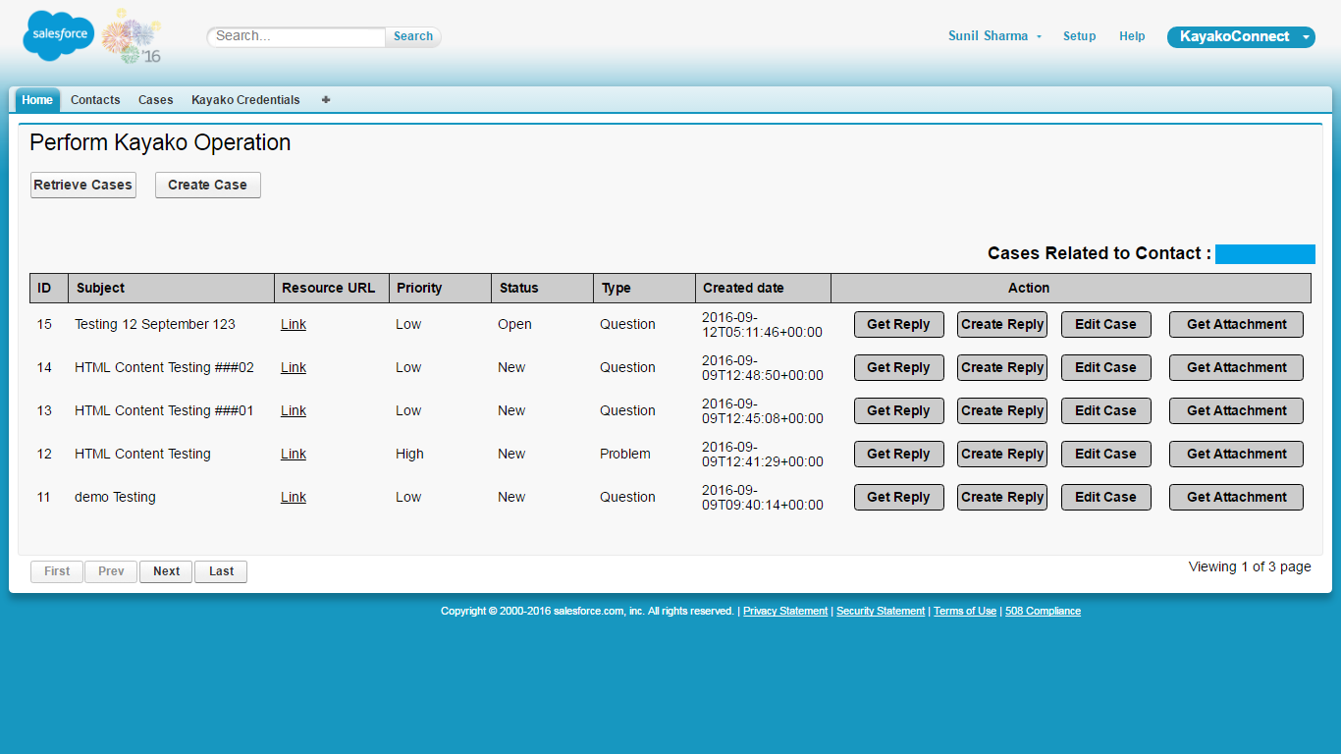Image resolution: width=1341 pixels, height=754 pixels.
Task: Click the plus icon to add tab
Action: [x=326, y=100]
